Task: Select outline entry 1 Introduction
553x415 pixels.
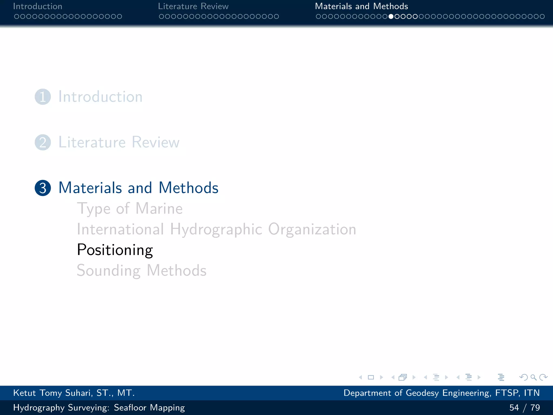Action: (x=100, y=97)
